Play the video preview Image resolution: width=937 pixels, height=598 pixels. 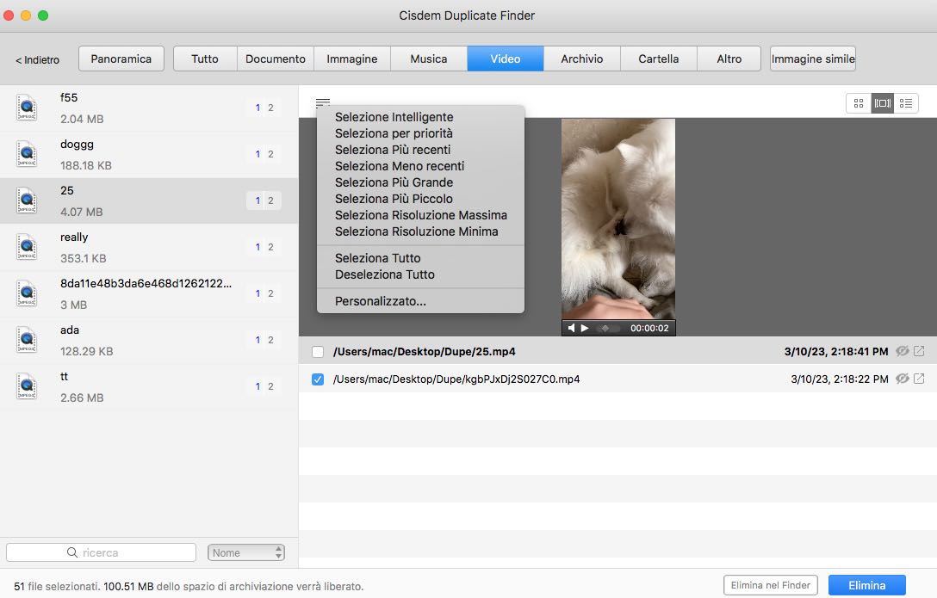585,328
